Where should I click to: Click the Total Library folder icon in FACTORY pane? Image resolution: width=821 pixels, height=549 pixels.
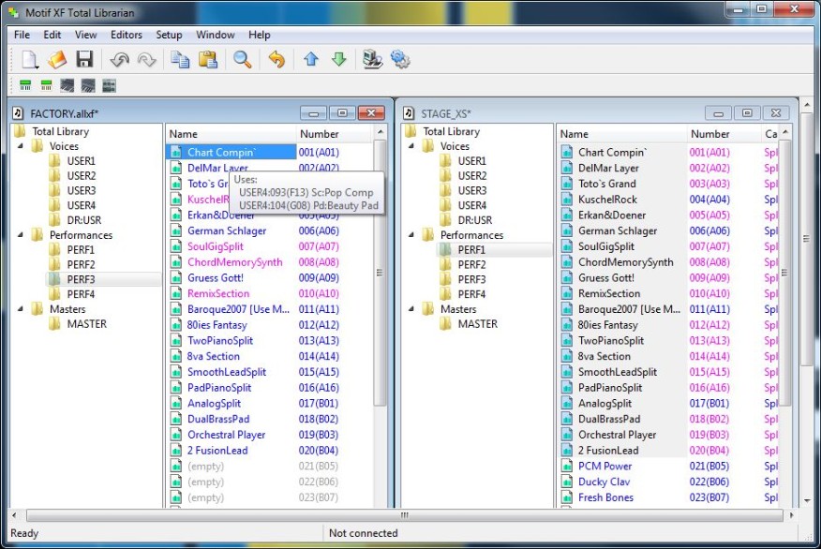pyautogui.click(x=20, y=131)
